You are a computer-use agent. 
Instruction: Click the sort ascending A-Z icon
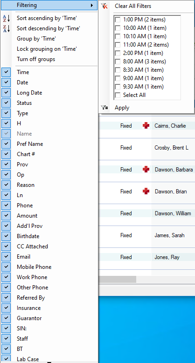tap(6, 18)
